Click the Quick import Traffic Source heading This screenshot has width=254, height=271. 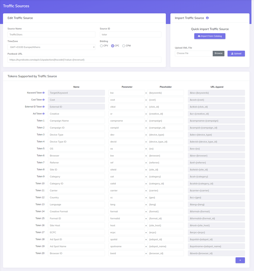pos(210,29)
